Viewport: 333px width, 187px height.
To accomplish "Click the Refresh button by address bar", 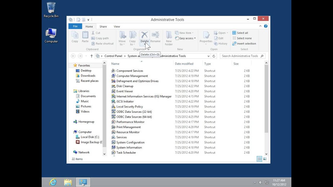I will tap(214, 56).
